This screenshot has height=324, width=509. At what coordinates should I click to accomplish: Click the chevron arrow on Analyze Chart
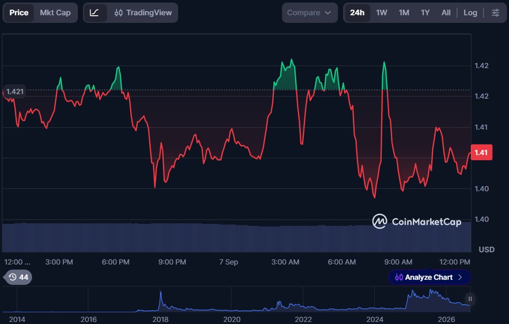[x=460, y=277]
